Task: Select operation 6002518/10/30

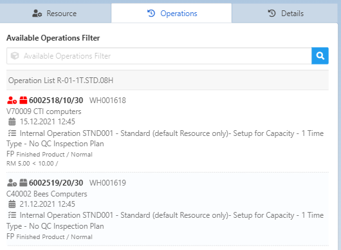Action: pyautogui.click(x=56, y=101)
